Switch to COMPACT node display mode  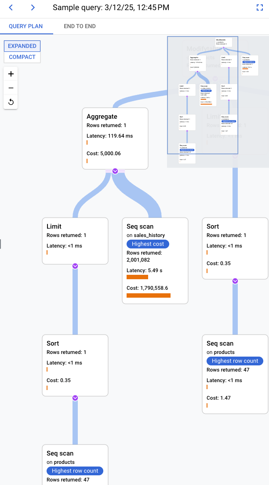click(22, 57)
